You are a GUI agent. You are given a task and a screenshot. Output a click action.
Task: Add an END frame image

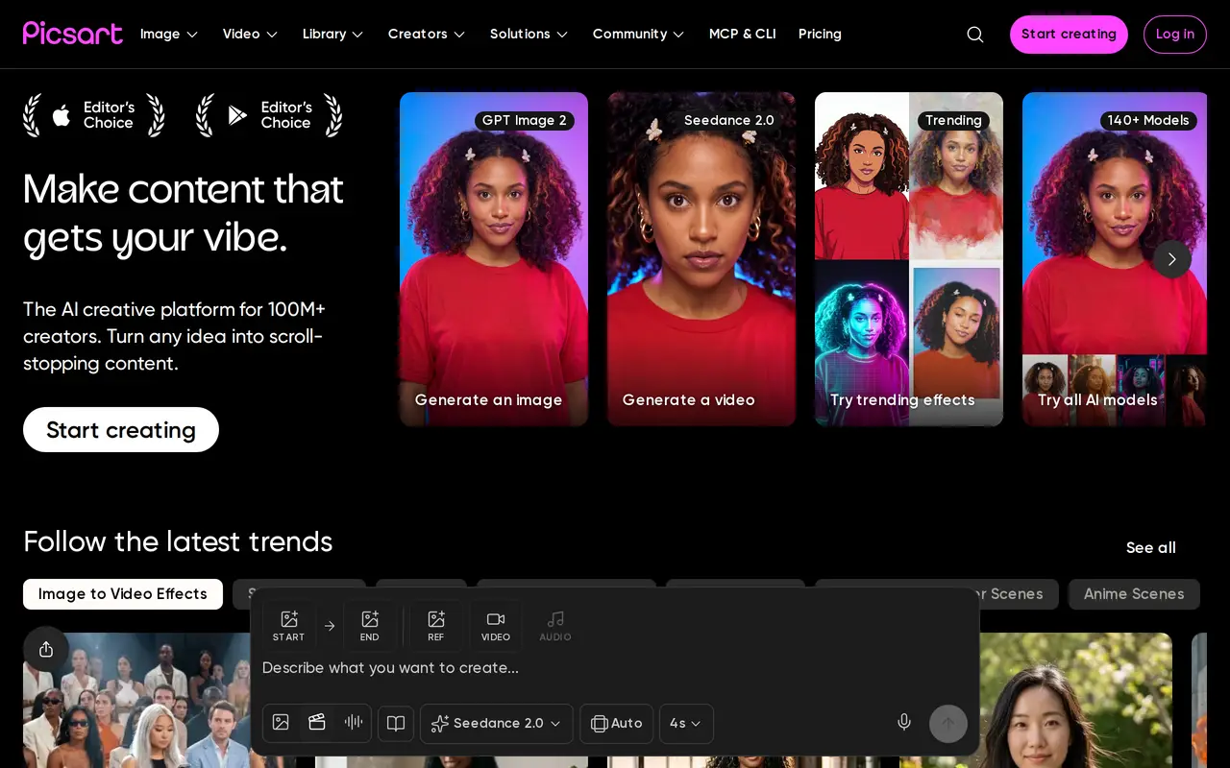pyautogui.click(x=370, y=626)
